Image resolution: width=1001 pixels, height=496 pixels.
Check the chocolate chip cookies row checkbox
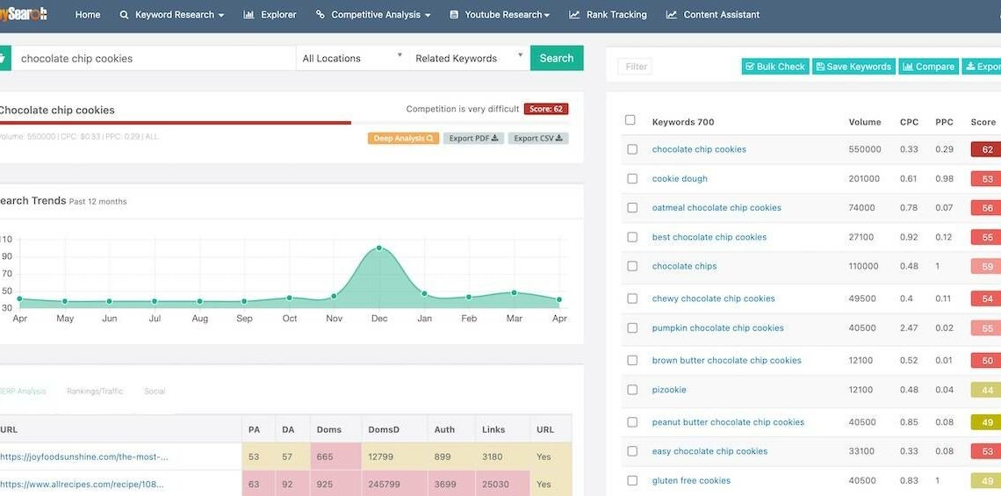click(632, 149)
